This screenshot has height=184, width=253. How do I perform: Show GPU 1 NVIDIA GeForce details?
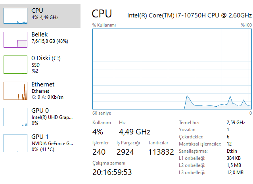point(52,143)
